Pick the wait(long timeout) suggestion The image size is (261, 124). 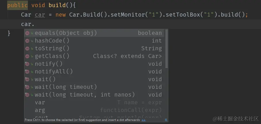tap(66, 87)
